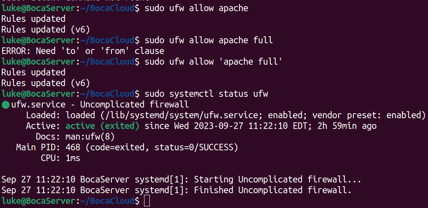Click the "Starting Uncomplicated firewall..." log line
This screenshot has width=428, height=208.
click(278, 180)
